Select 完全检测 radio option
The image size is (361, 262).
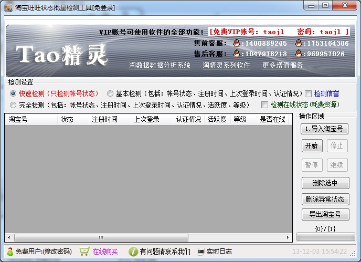tap(13, 105)
